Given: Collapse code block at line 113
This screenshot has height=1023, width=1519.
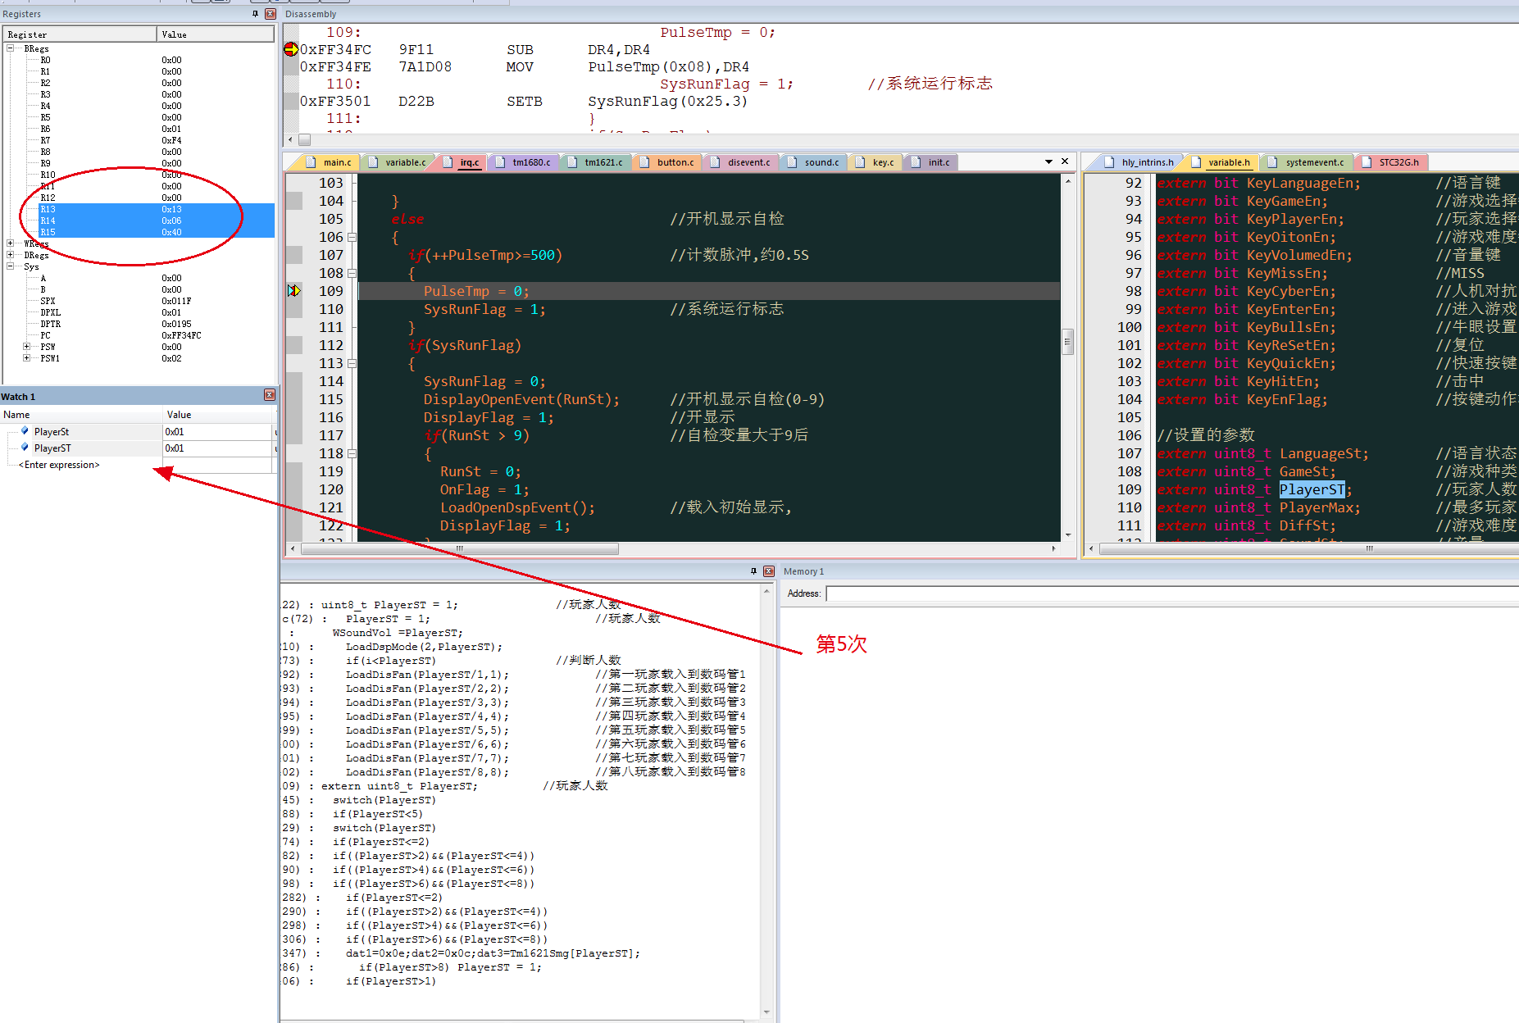Looking at the screenshot, I should [352, 364].
